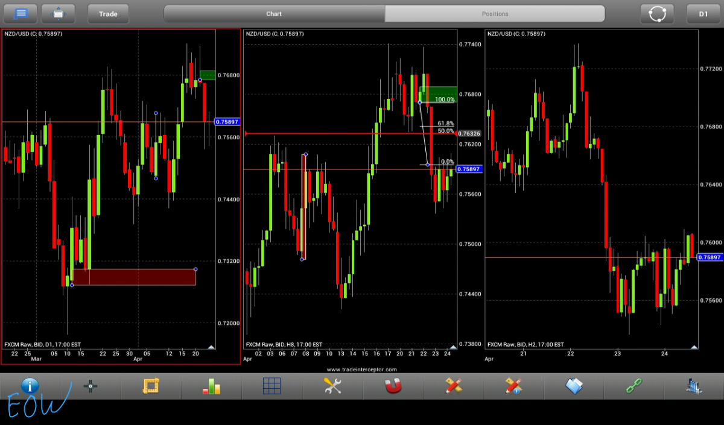Open the blue info icon
This screenshot has width=724, height=425.
[30, 386]
